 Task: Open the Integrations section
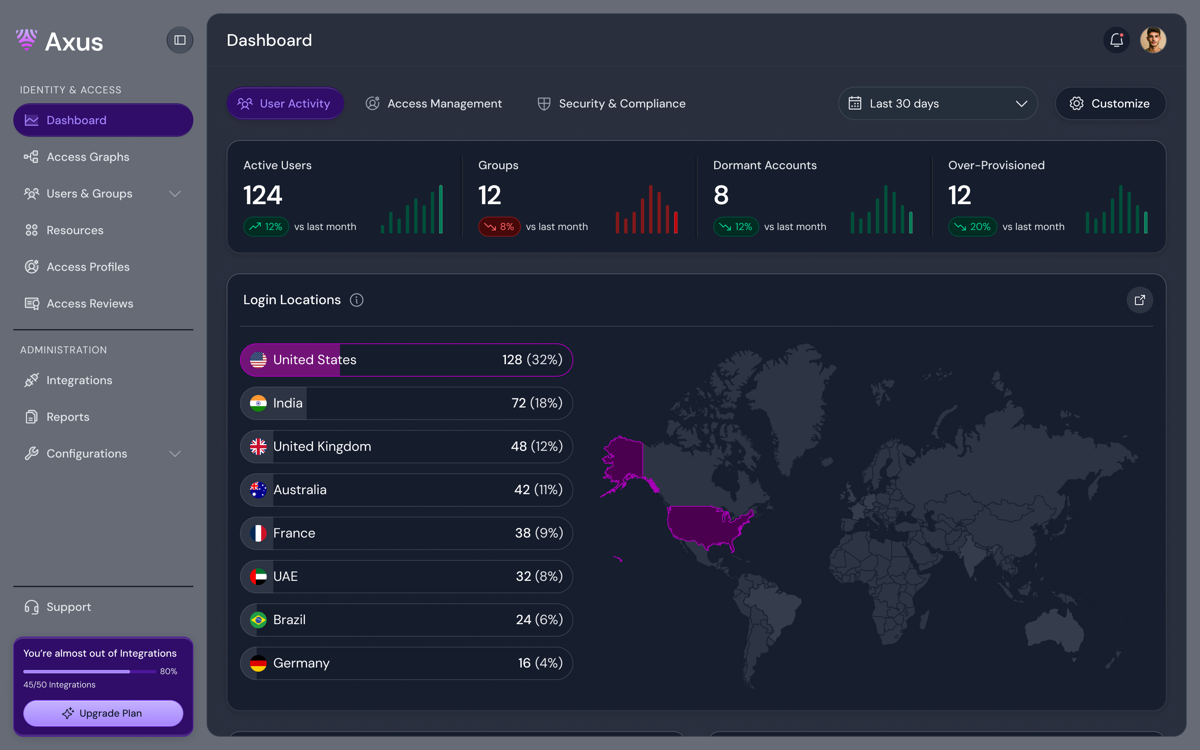[79, 380]
